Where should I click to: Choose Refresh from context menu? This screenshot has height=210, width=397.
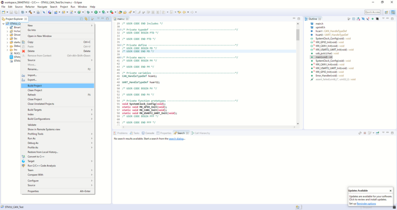(58, 95)
